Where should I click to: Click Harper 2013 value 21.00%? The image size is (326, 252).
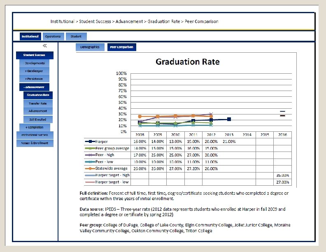point(229,142)
